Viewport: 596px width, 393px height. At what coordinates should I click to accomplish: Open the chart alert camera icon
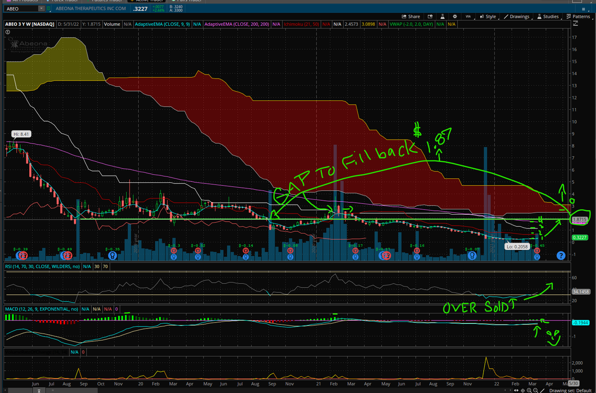[430, 16]
